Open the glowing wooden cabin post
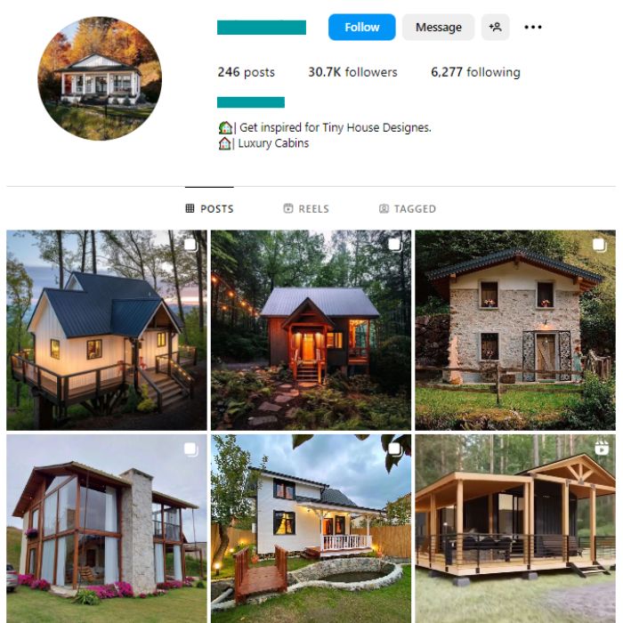This screenshot has width=623, height=623. (x=311, y=330)
